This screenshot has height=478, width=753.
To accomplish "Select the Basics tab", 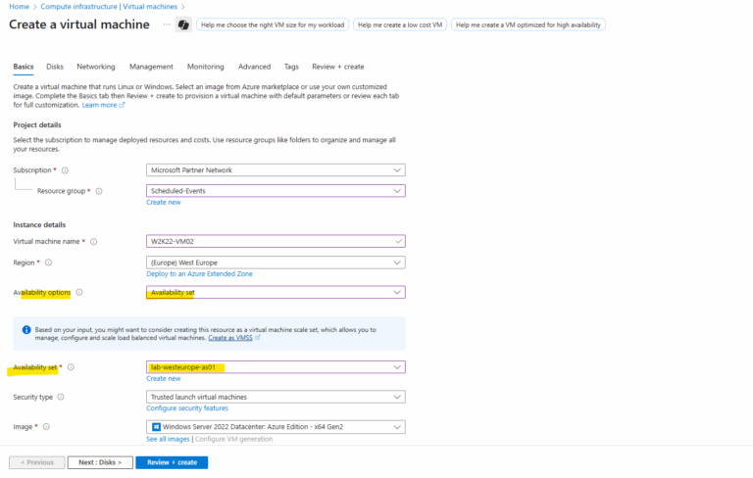I will click(x=24, y=67).
